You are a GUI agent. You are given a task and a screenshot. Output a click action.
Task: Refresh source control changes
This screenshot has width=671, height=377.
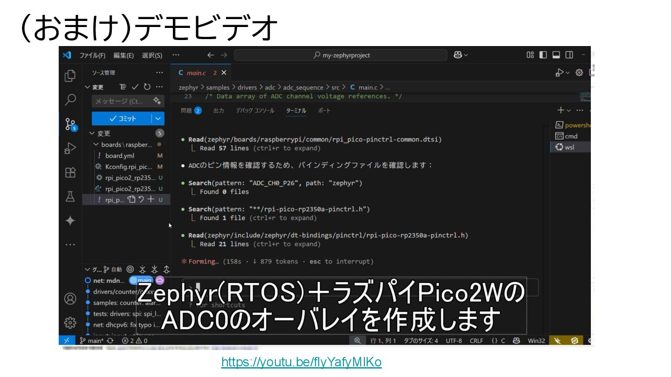(147, 87)
